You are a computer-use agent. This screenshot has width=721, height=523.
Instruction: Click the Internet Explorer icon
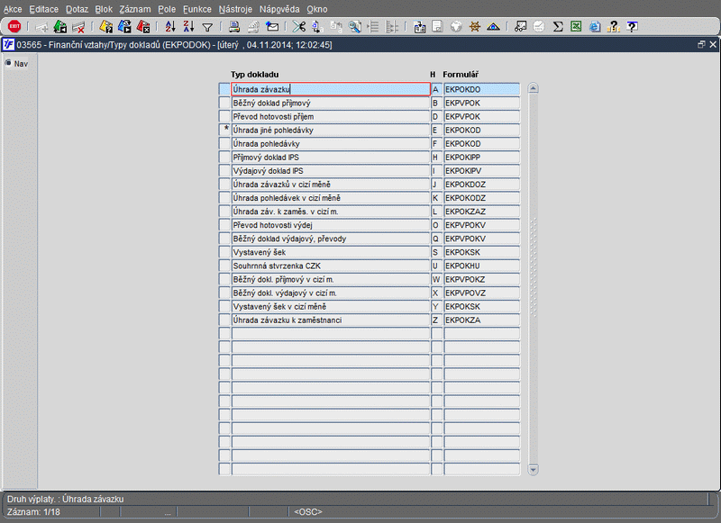coord(595,27)
